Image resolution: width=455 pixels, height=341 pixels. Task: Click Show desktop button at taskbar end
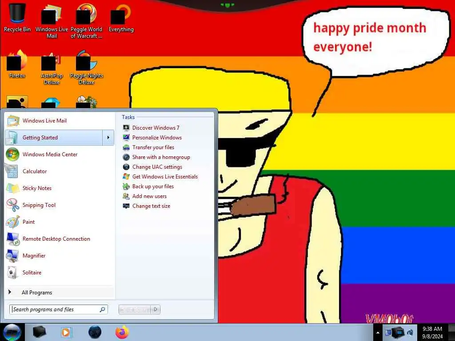coord(451,332)
